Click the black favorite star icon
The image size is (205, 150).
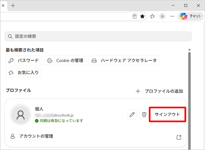(142, 16)
